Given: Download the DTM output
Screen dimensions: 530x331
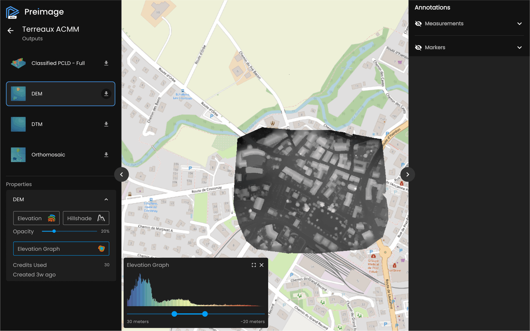Looking at the screenshot, I should pyautogui.click(x=106, y=124).
